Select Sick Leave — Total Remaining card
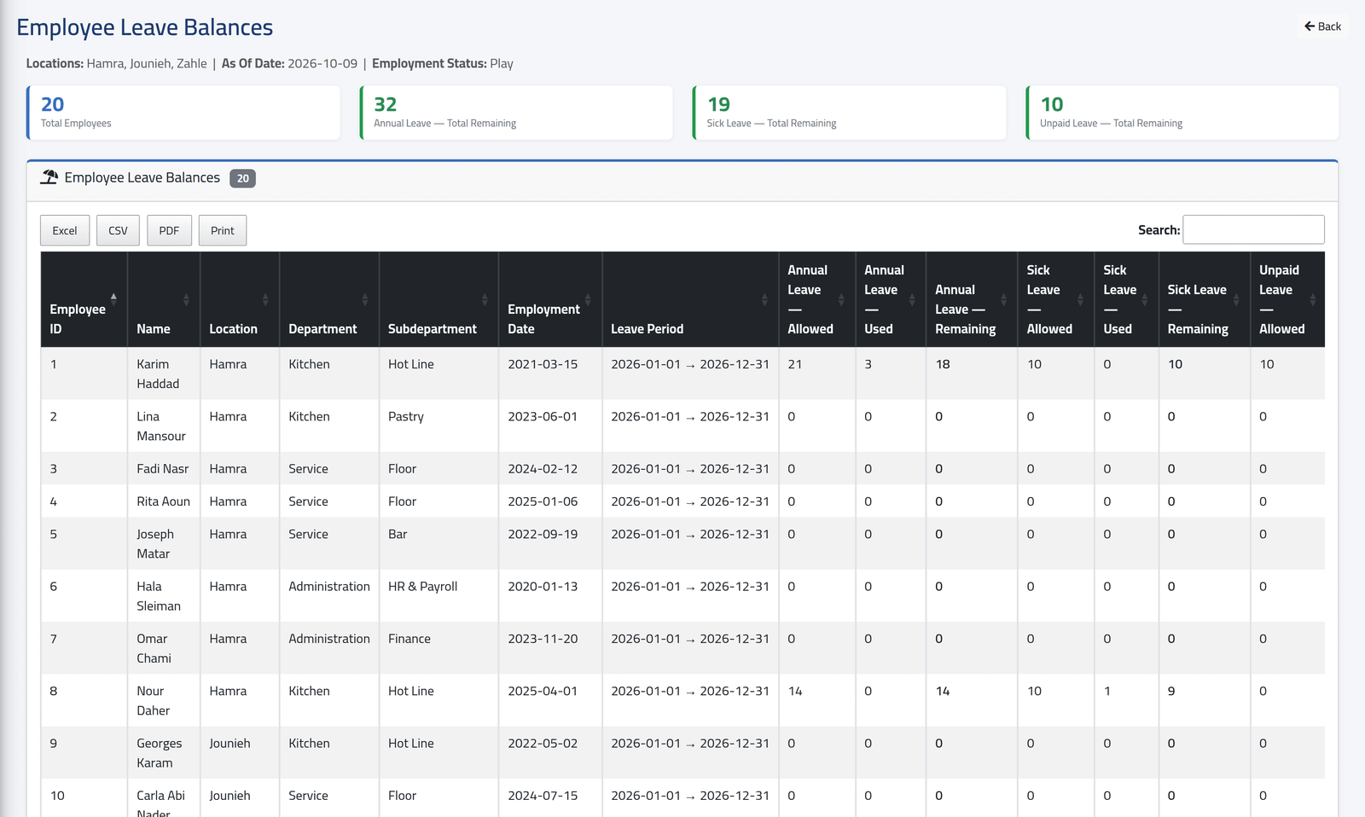This screenshot has height=817, width=1365. click(850, 113)
